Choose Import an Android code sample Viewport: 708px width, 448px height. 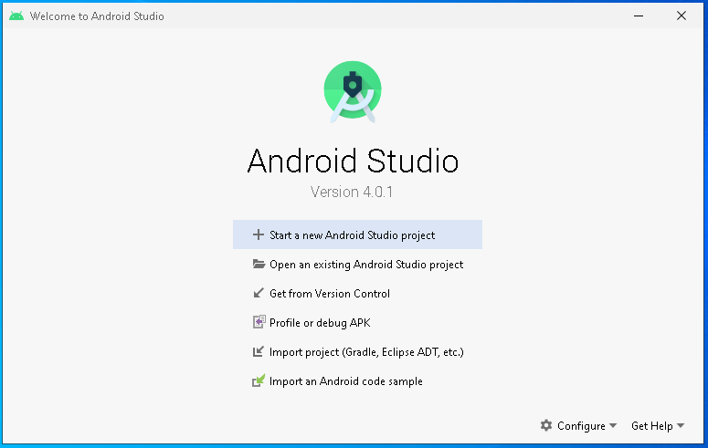357,381
